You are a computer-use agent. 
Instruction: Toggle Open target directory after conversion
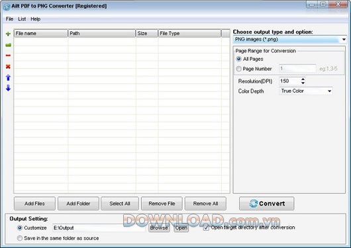[x=206, y=227]
